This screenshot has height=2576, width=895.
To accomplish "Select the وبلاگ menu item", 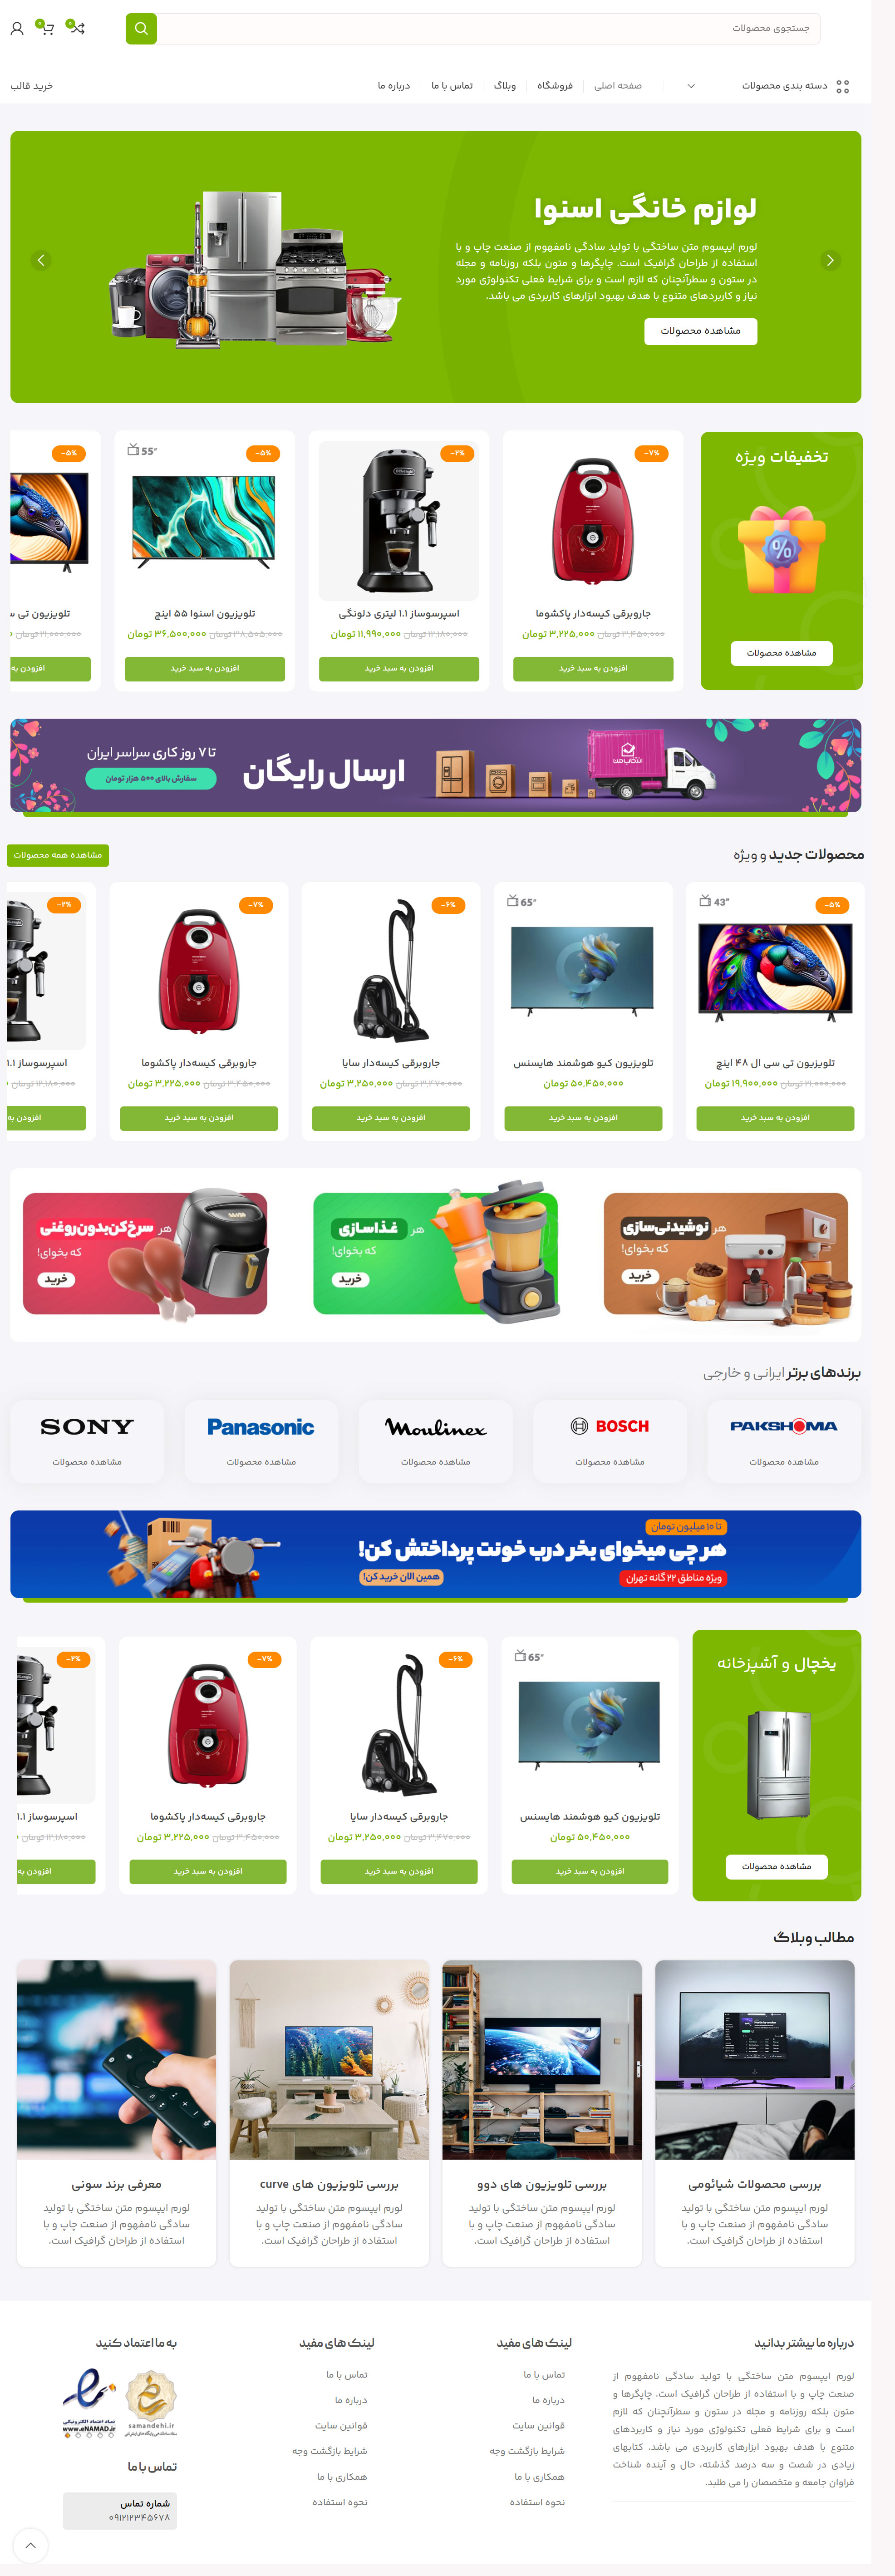I will [505, 86].
